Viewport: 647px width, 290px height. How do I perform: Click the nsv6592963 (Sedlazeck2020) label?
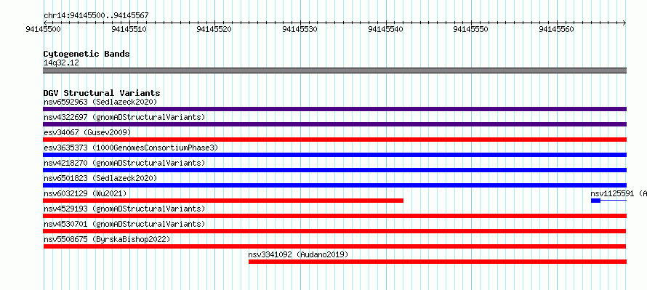point(100,102)
